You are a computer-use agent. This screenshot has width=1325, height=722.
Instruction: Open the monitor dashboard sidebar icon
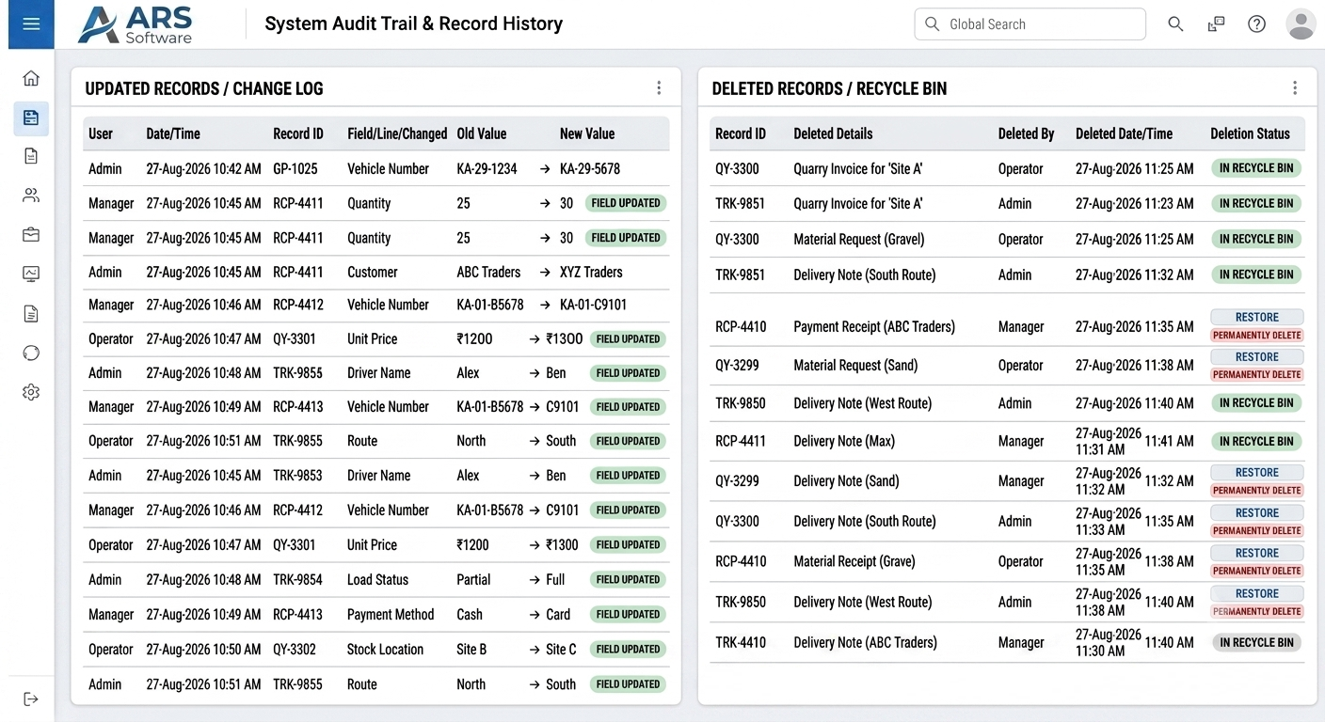tap(31, 274)
